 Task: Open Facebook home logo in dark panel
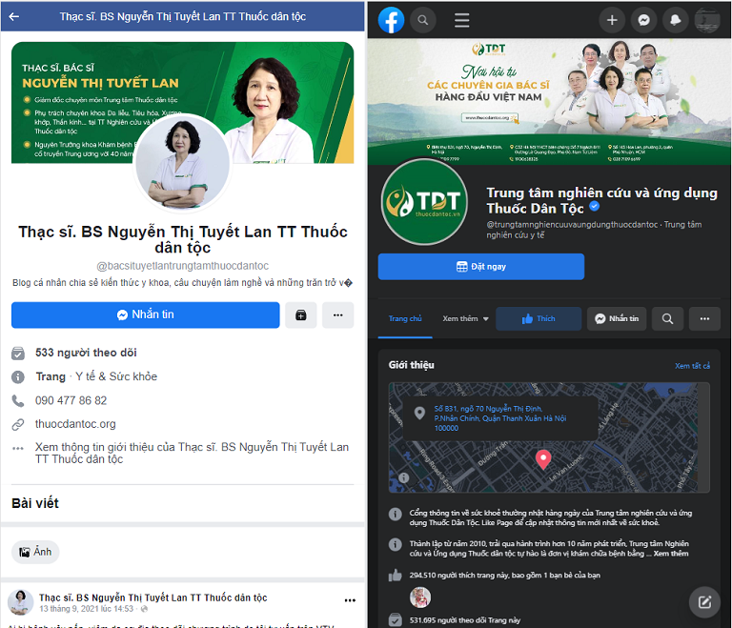click(x=391, y=20)
